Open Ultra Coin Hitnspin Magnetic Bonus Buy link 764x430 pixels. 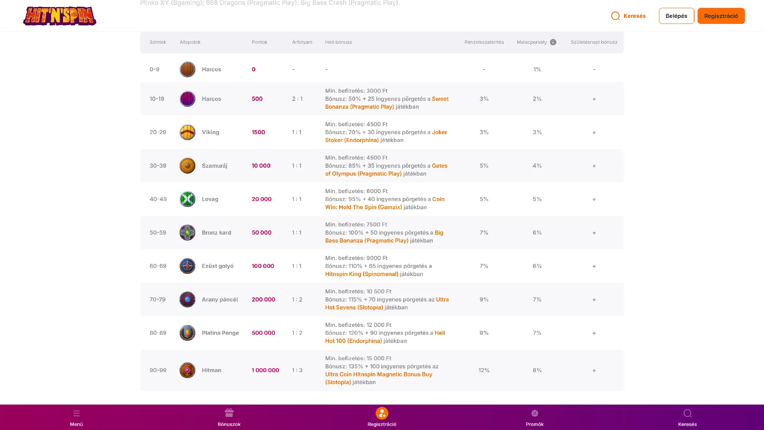point(379,378)
